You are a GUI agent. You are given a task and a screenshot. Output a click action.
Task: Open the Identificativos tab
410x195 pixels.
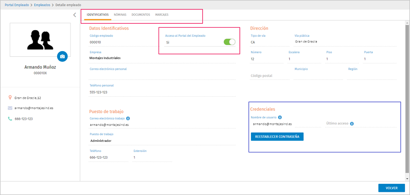(98, 15)
